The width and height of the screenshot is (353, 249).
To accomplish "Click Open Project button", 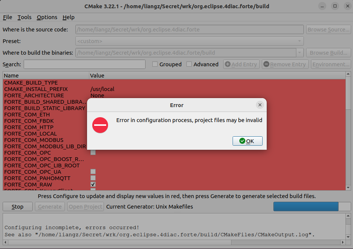I will pos(85,207).
